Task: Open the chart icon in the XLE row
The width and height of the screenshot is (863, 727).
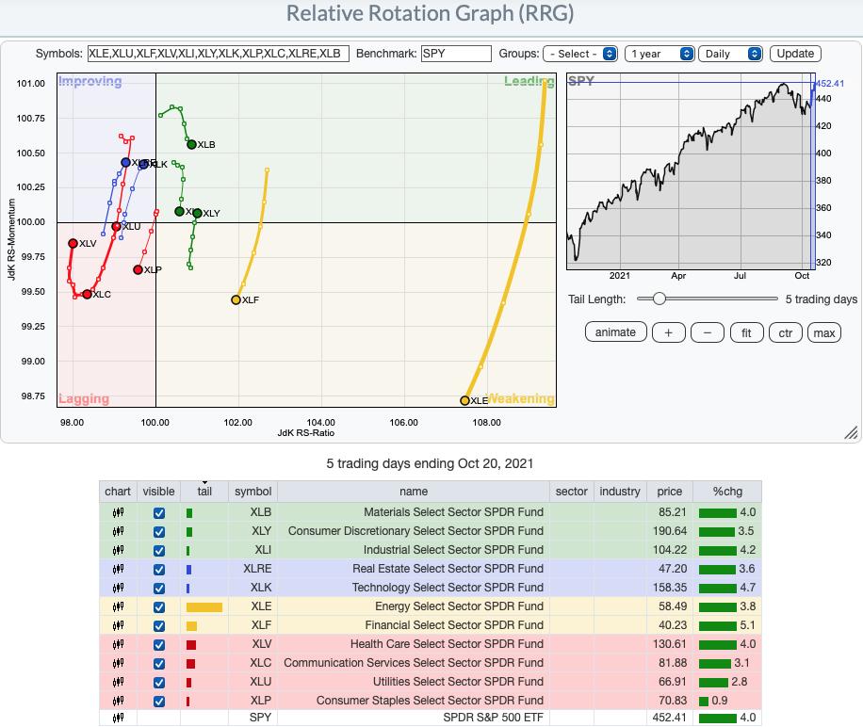Action: click(x=118, y=606)
